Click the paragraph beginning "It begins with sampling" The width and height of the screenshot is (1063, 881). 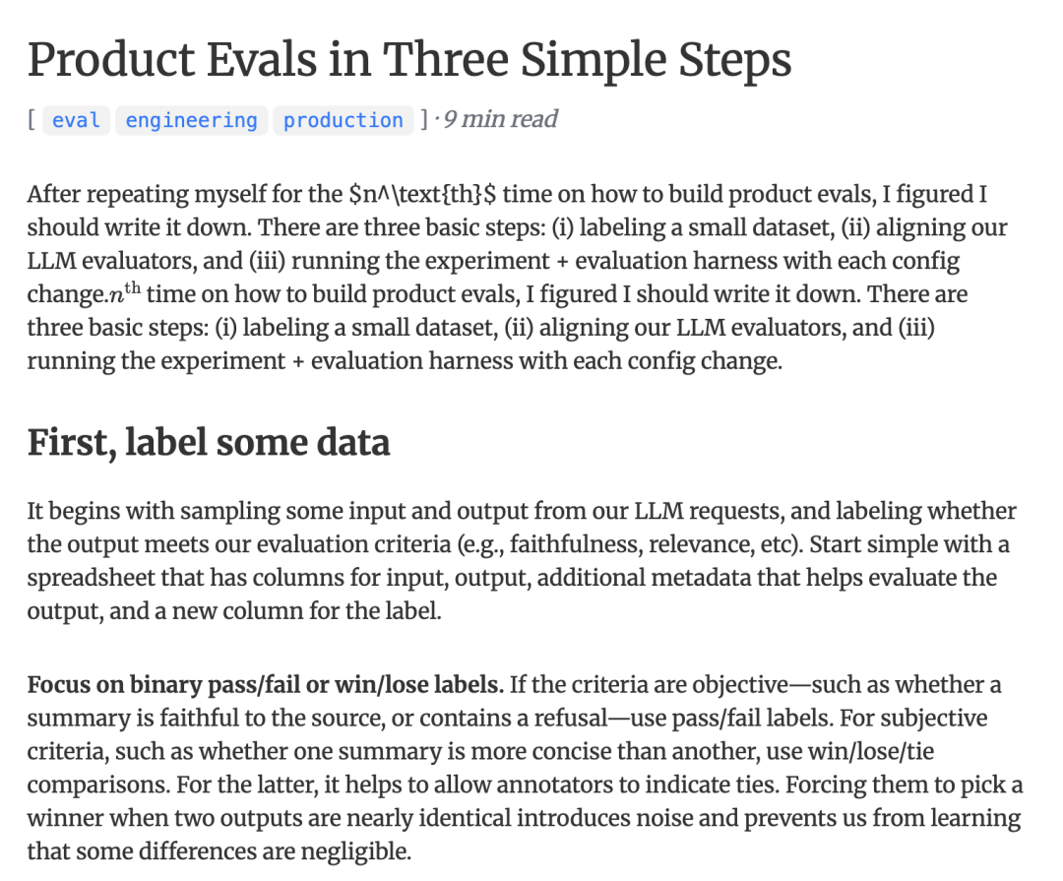coord(522,561)
